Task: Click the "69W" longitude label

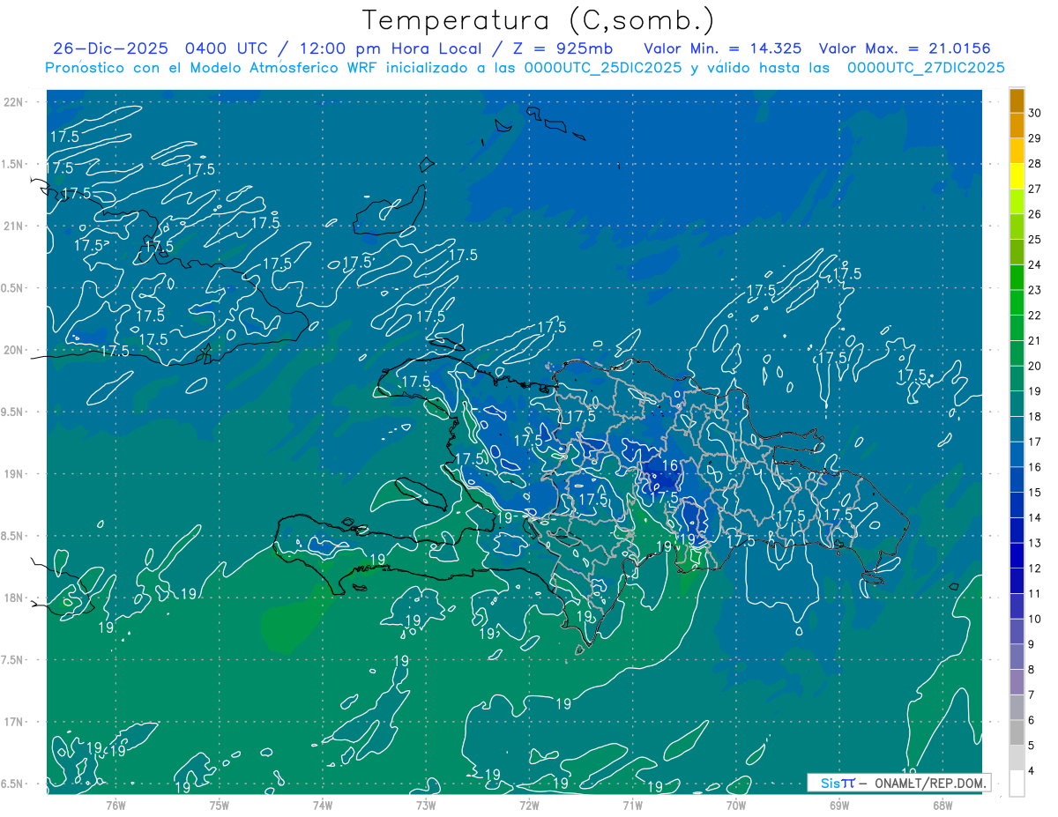Action: click(838, 805)
